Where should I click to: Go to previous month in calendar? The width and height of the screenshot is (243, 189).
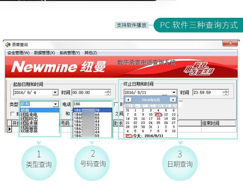pyautogui.click(x=128, y=100)
